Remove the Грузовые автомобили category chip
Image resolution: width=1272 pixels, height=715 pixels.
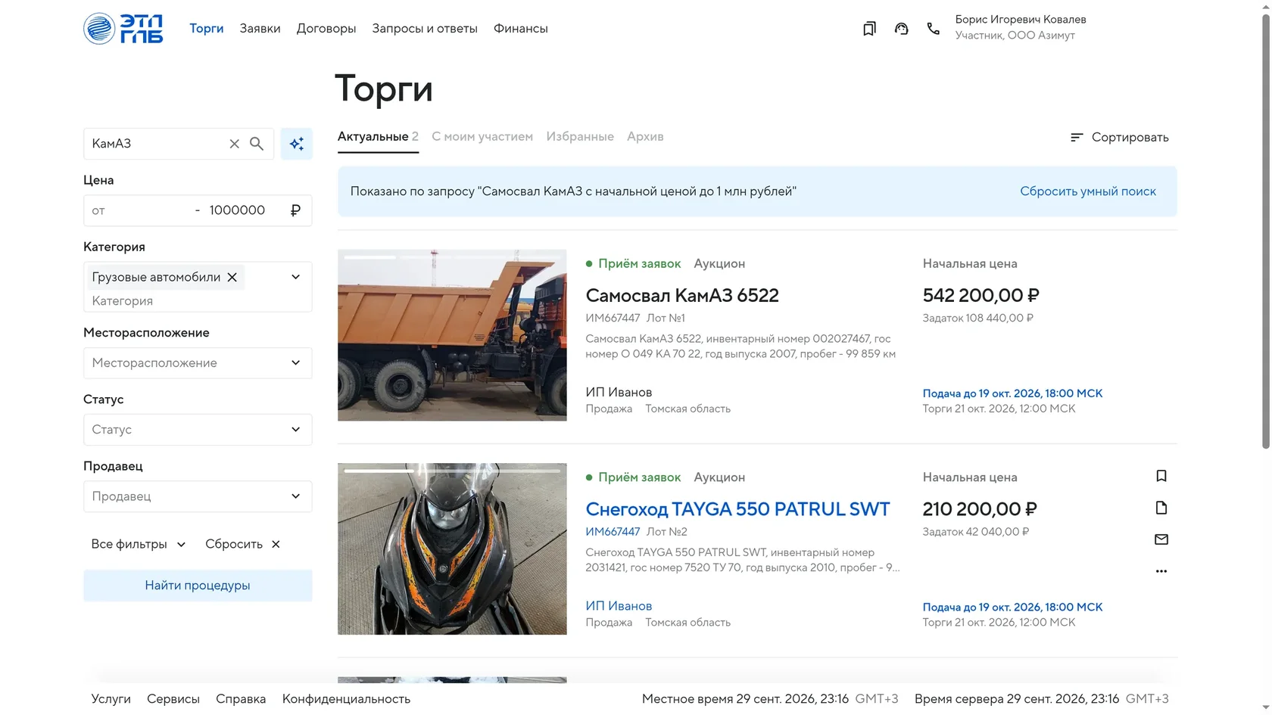(x=232, y=277)
